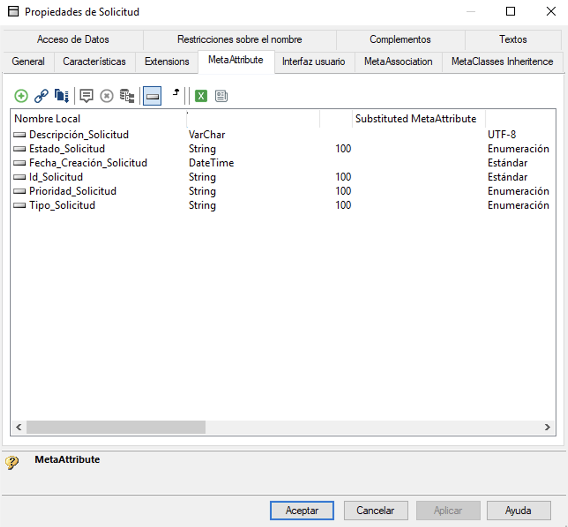The width and height of the screenshot is (568, 527).
Task: Click the chain link Connect icon
Action: [x=41, y=96]
